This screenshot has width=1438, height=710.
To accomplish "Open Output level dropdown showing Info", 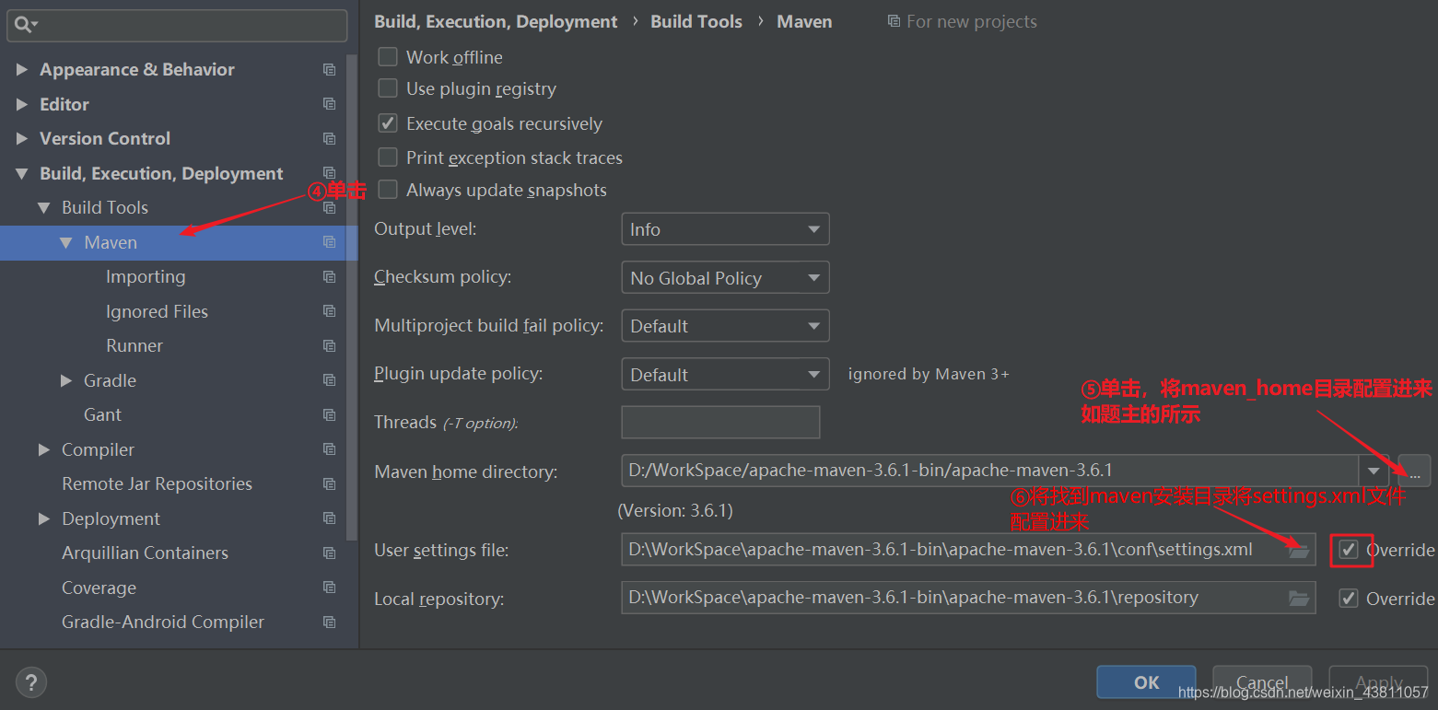I will coord(725,229).
